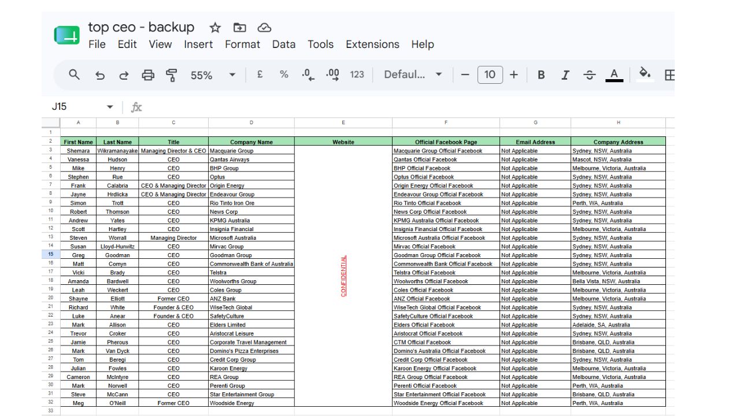This screenshot has height=416, width=740.
Task: Select the 'SafetyCulture Official Facebook' cell
Action: pos(446,316)
